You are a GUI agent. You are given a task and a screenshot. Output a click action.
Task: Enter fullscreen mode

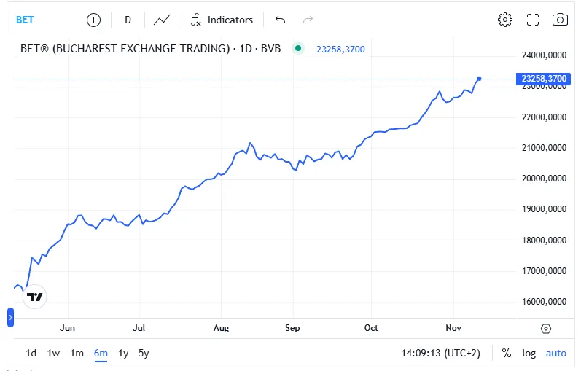[532, 20]
